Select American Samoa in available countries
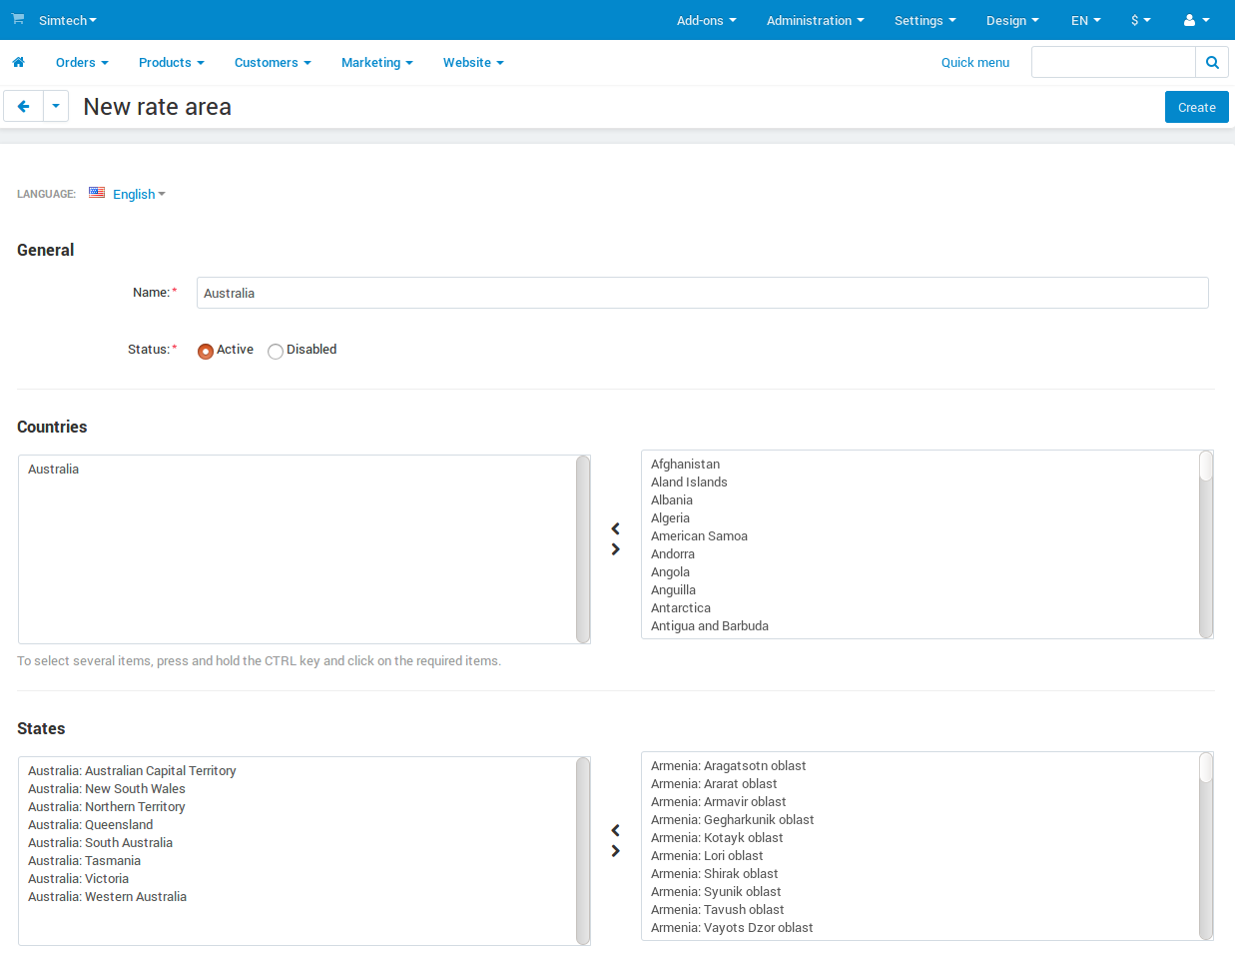 tap(699, 535)
